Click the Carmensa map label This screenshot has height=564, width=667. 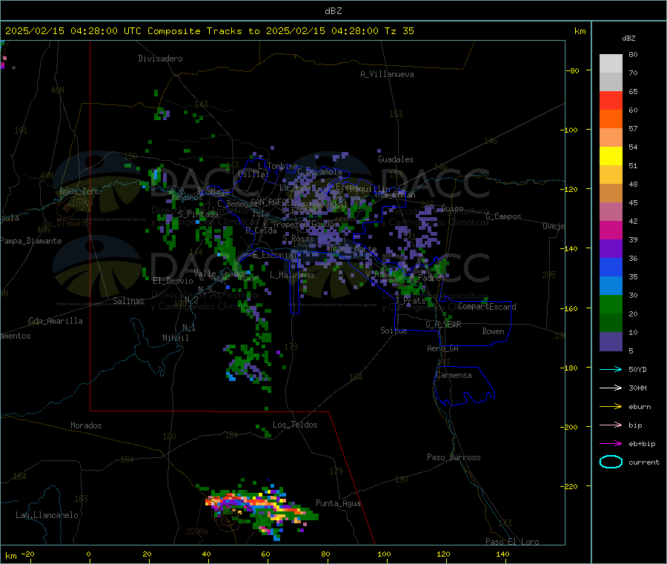pyautogui.click(x=454, y=375)
